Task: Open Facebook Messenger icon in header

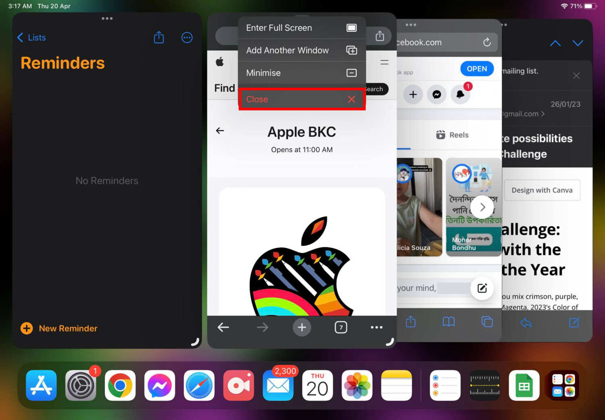Action: click(x=436, y=94)
